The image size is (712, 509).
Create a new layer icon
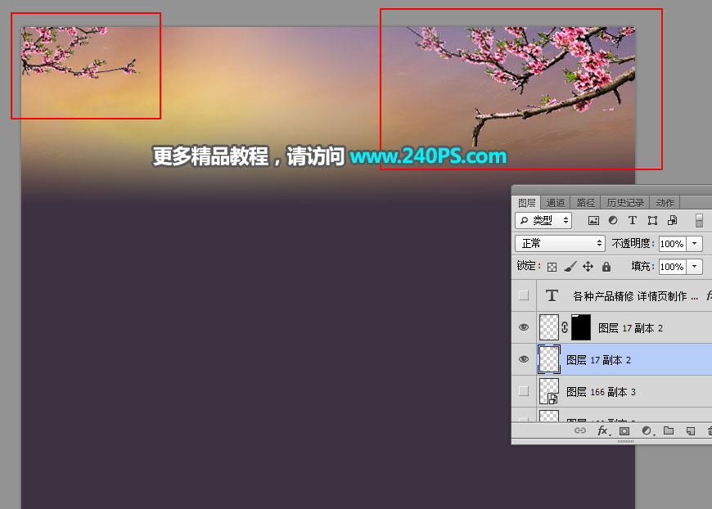pos(691,431)
